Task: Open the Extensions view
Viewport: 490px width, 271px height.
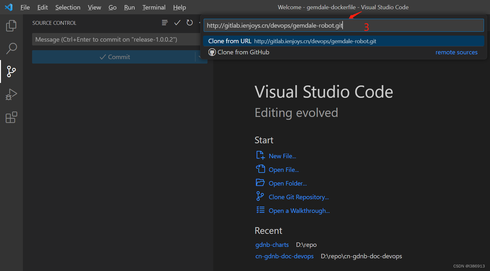Action: click(11, 117)
